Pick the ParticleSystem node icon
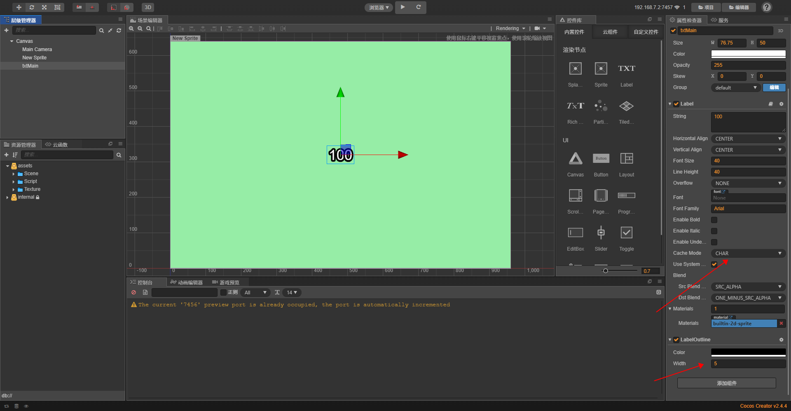791x411 pixels. (x=601, y=106)
